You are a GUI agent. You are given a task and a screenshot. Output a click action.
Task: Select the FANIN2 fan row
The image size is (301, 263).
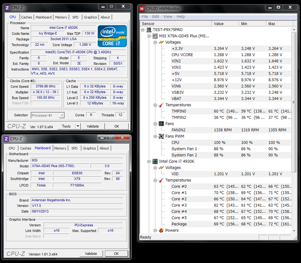231,130
